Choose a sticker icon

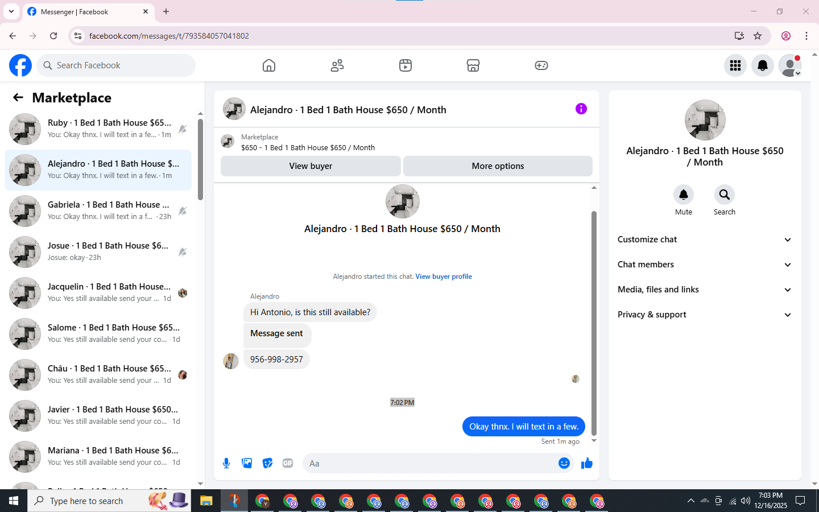point(267,463)
